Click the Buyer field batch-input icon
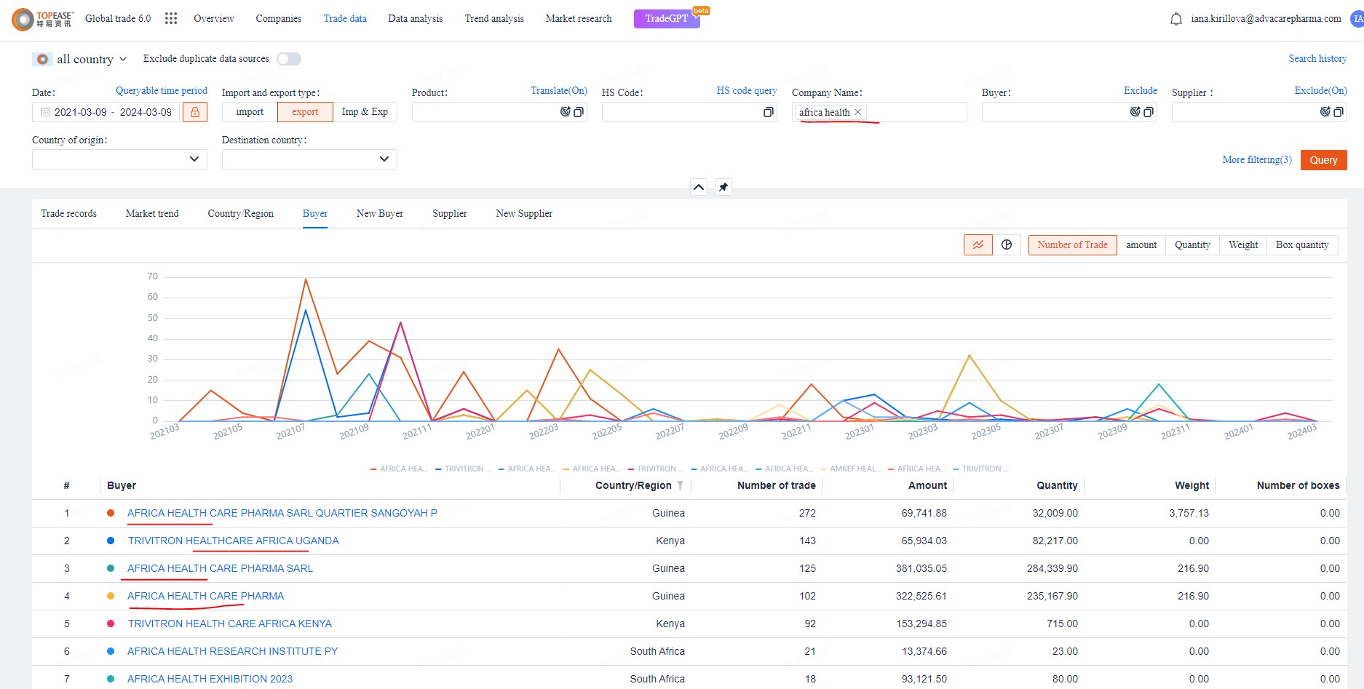The height and width of the screenshot is (689, 1364). [x=1148, y=112]
